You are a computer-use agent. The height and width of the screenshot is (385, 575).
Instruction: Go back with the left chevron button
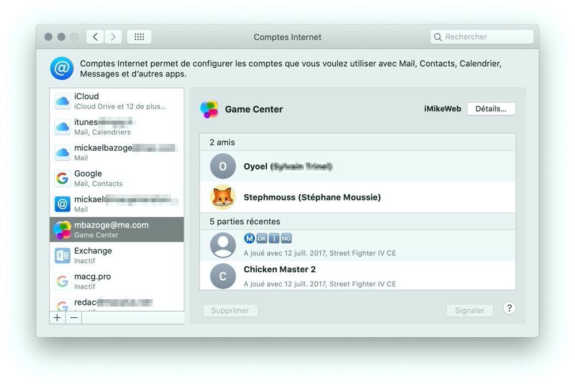point(95,37)
